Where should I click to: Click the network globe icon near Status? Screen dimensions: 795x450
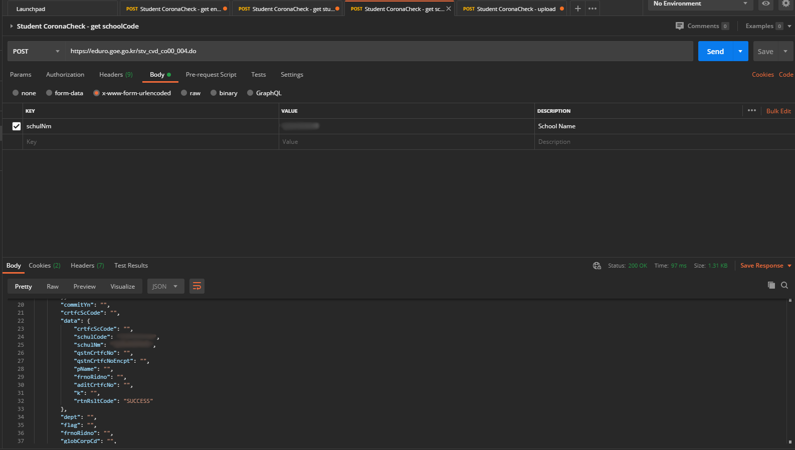[597, 266]
